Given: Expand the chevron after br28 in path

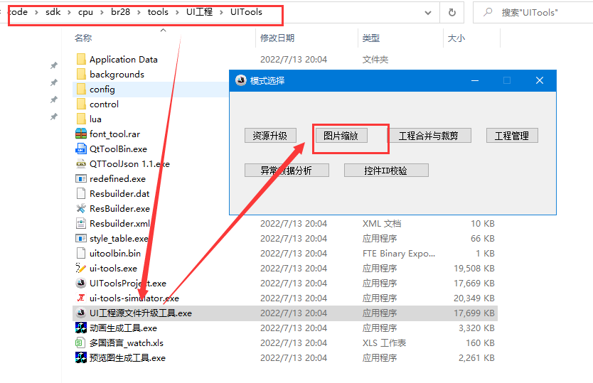Looking at the screenshot, I should tap(139, 13).
